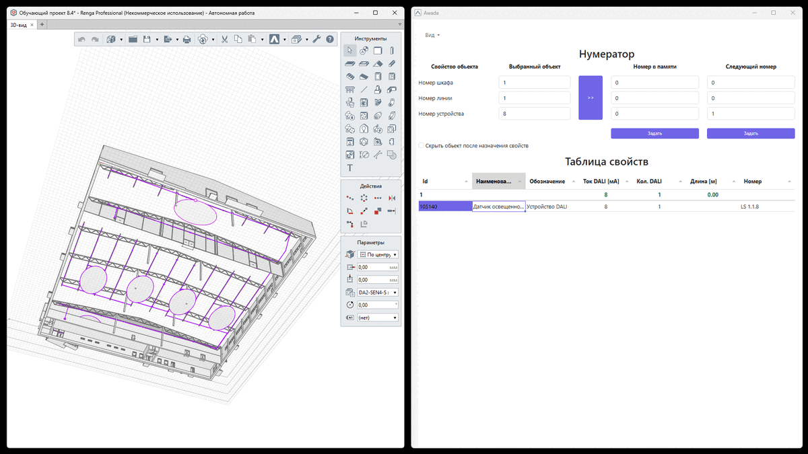808x454 pixels.
Task: Expand the paste options dropdown arrow
Action: point(263,40)
